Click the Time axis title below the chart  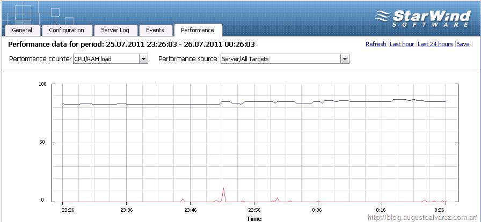pos(254,218)
